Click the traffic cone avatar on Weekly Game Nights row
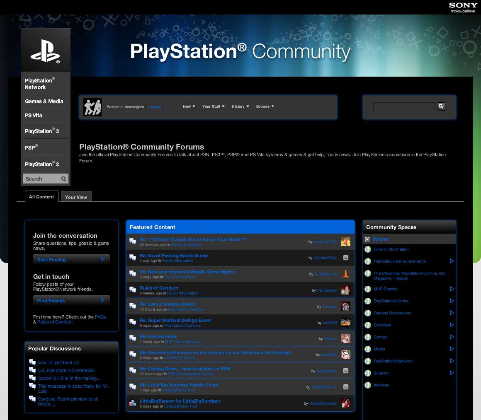The height and width of the screenshot is (420, 481). [346, 273]
